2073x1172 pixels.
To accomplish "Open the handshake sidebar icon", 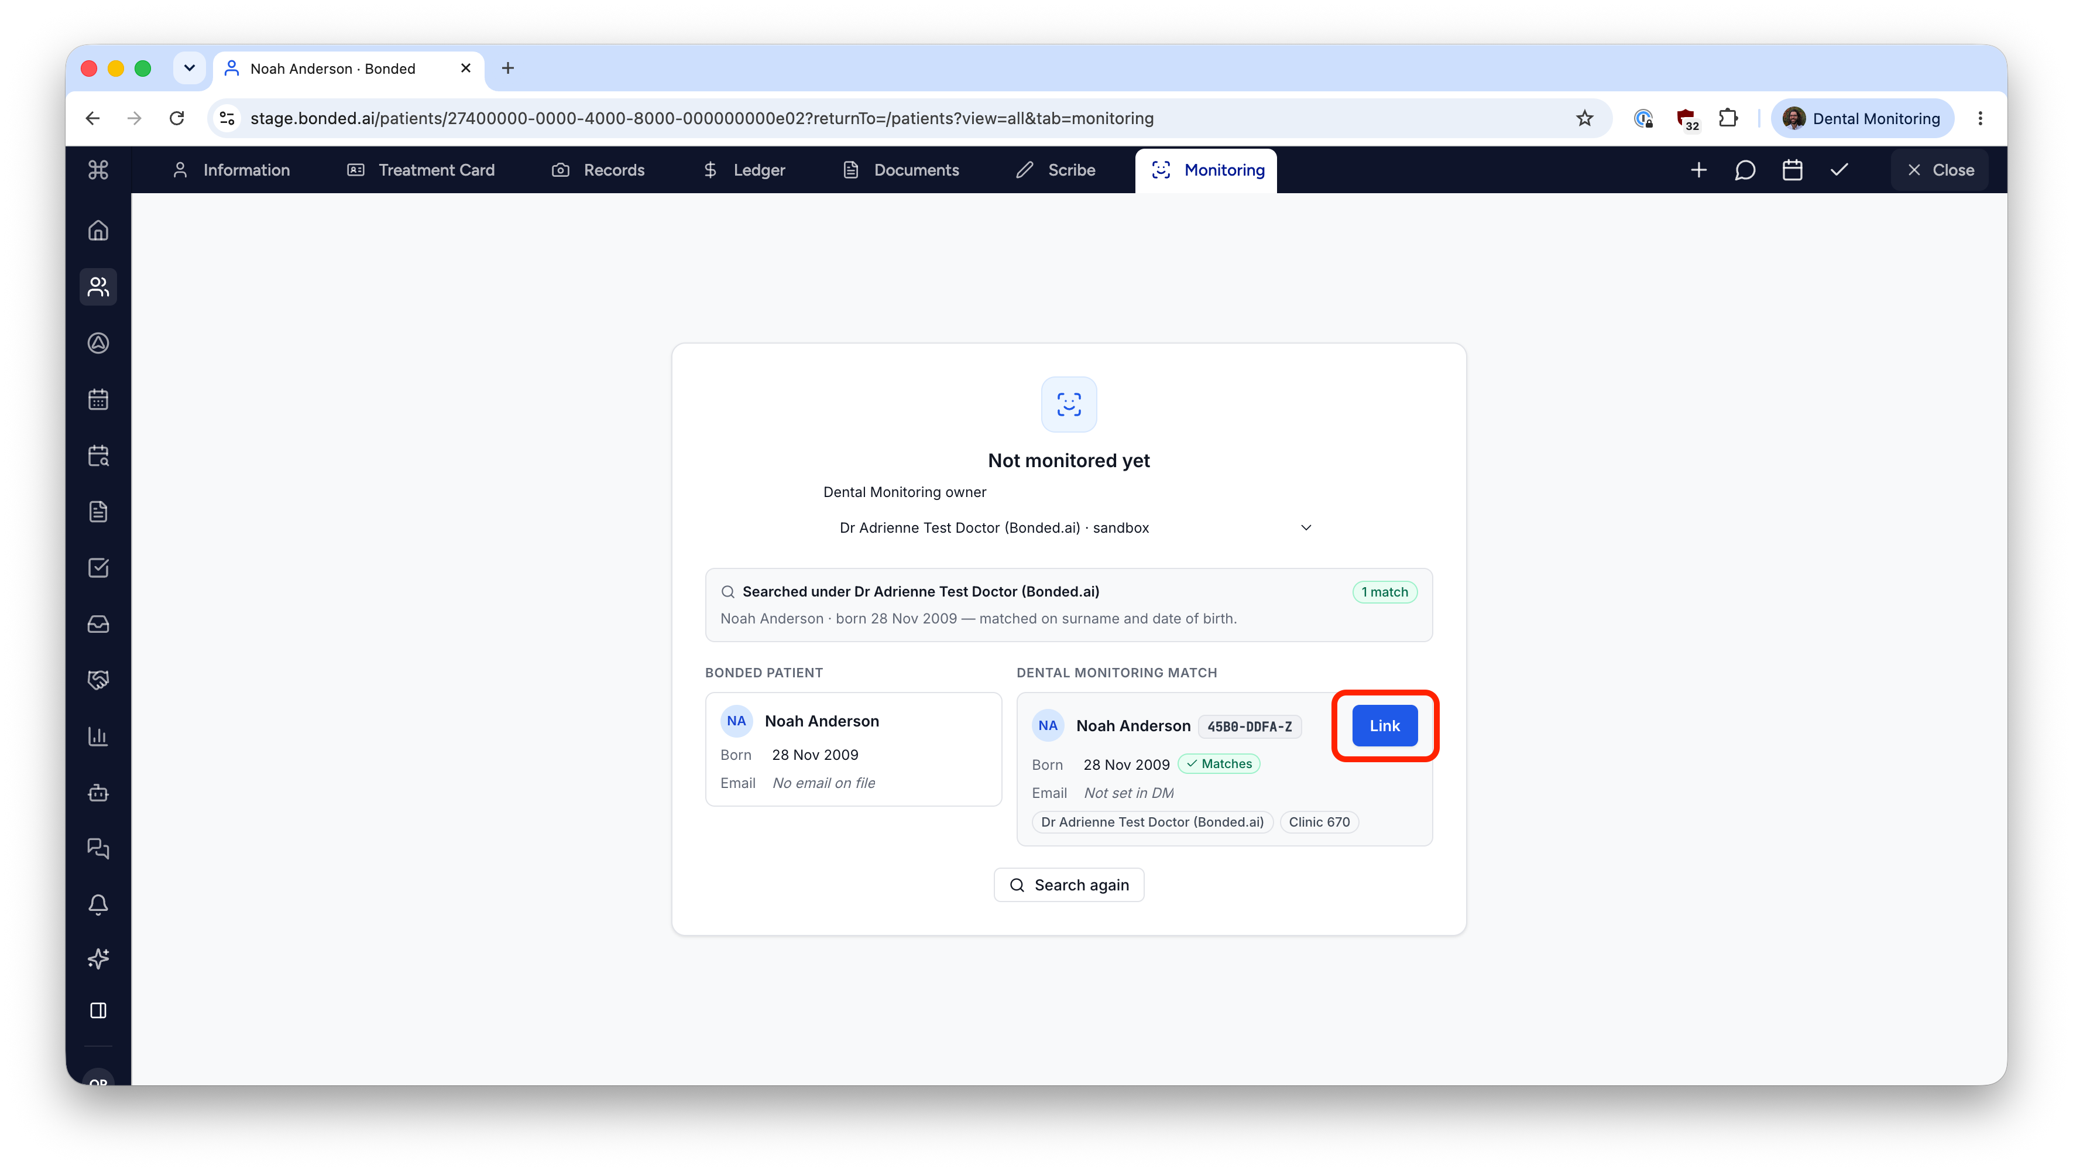I will pyautogui.click(x=98, y=680).
